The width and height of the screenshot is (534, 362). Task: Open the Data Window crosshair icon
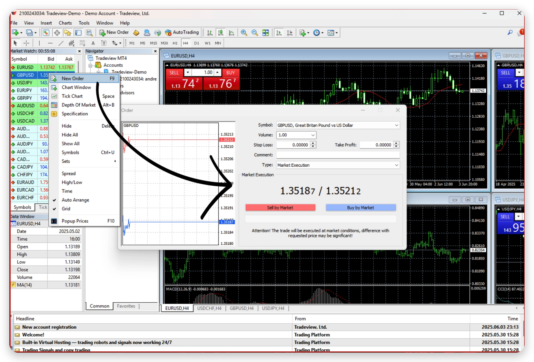point(57,33)
